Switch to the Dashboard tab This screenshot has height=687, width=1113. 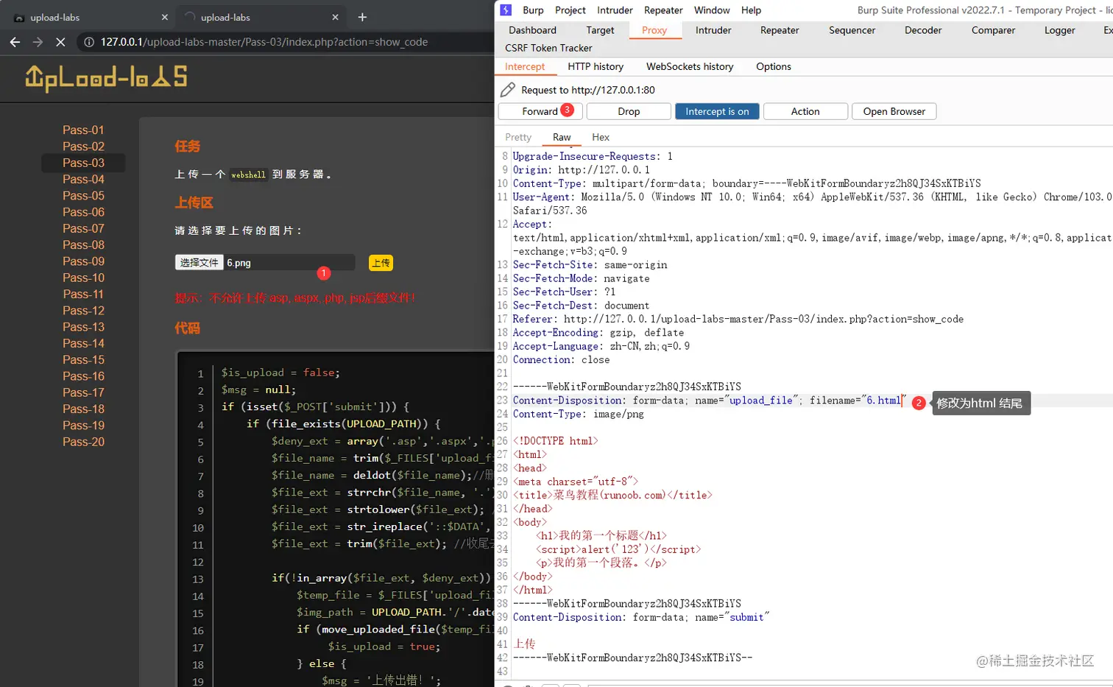click(x=532, y=30)
